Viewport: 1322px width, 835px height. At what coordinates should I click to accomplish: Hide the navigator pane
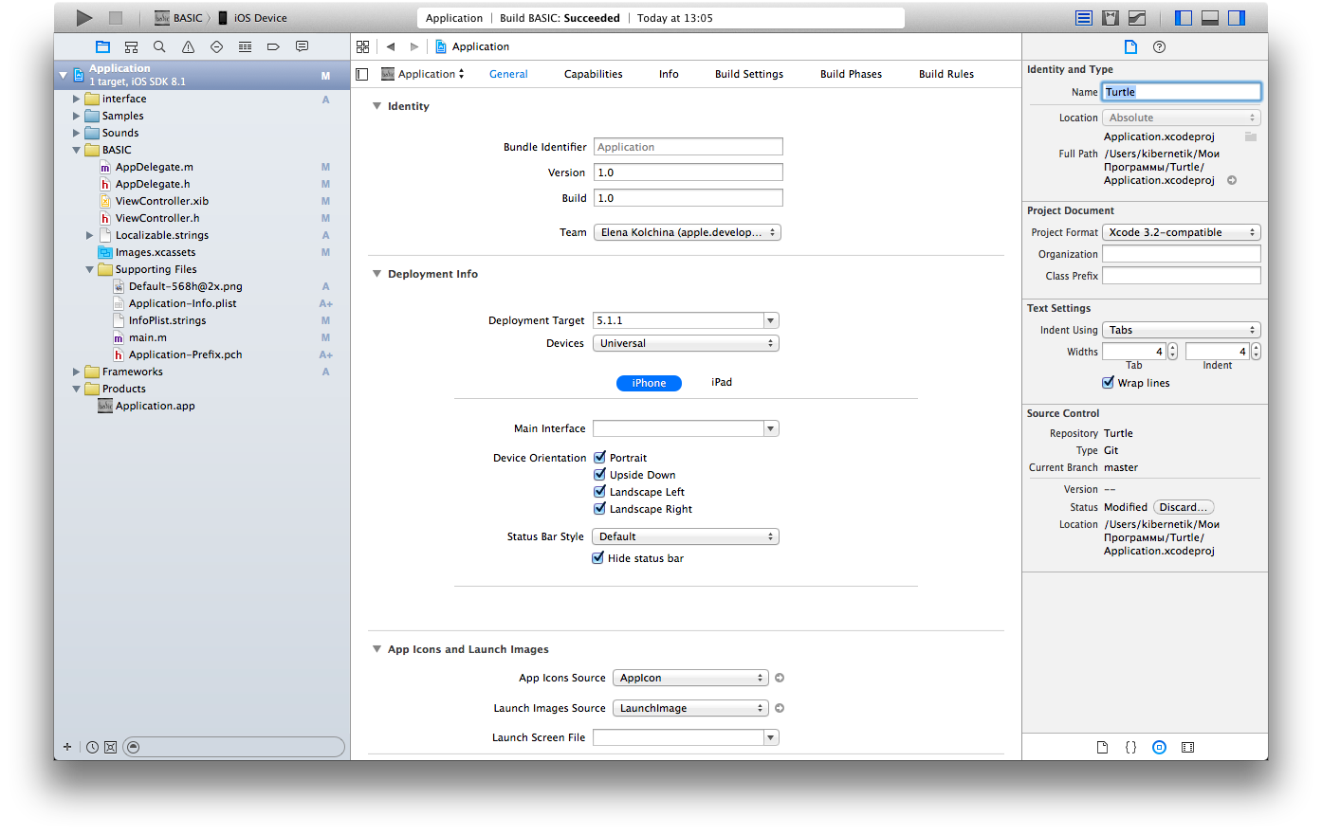[1184, 17]
